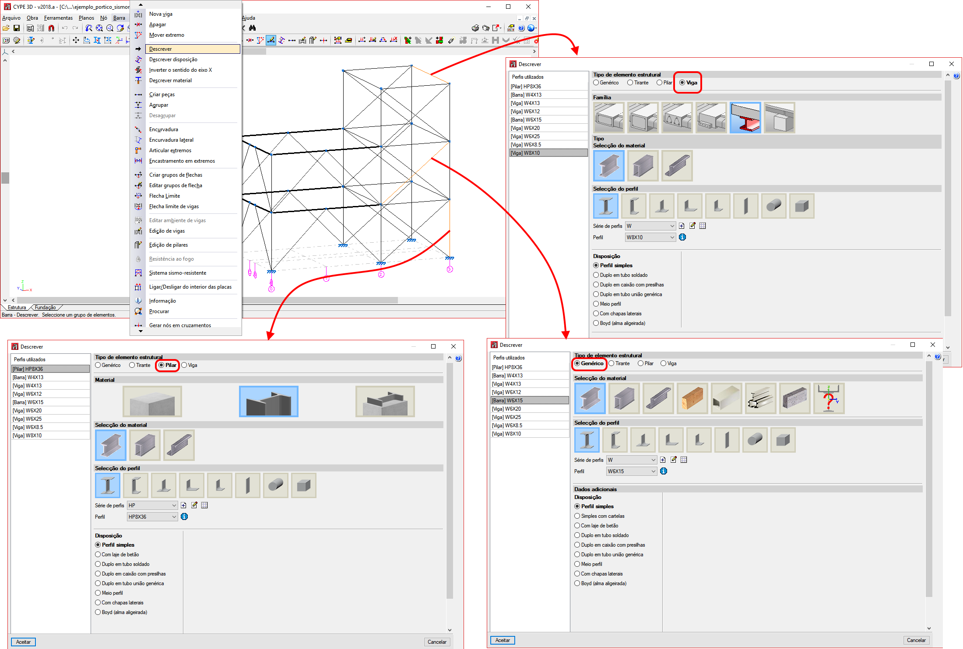
Task: Choose Meio perfil in Viga dialog
Action: click(607, 304)
